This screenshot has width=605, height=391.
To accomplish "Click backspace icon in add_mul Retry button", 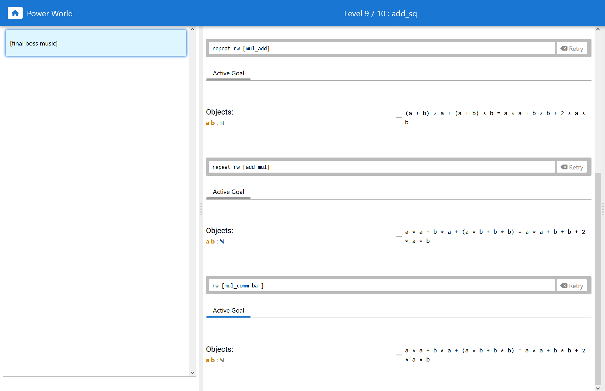I will point(564,167).
